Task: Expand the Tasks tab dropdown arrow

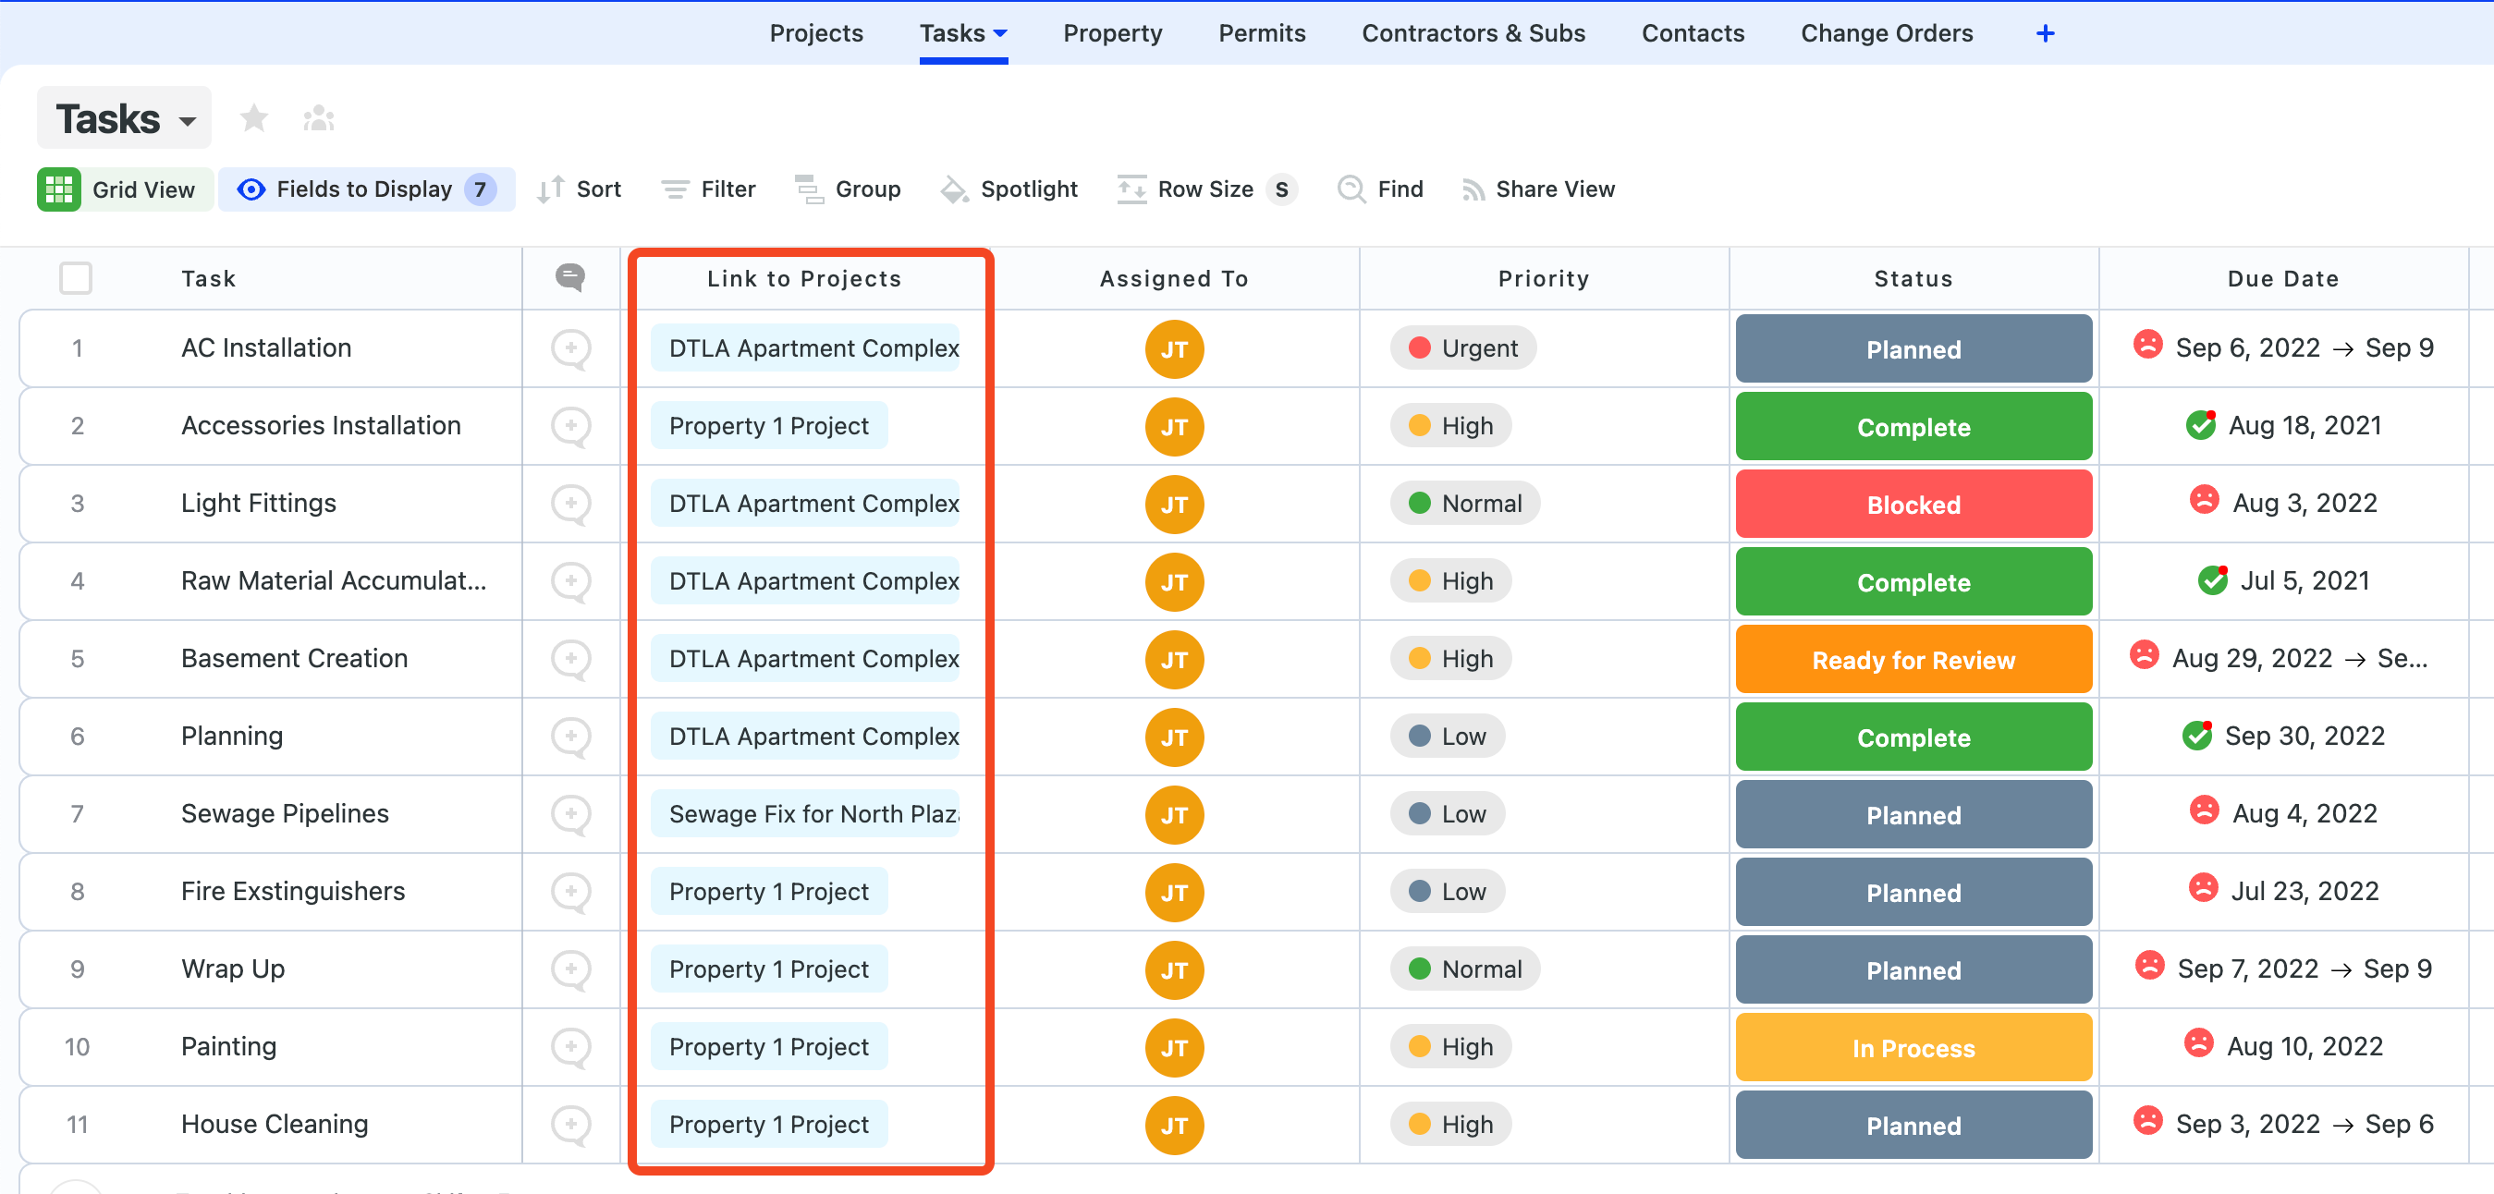Action: click(1001, 34)
